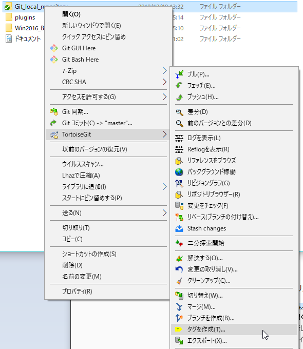
Task: Click the エクスポート export icon
Action: pyautogui.click(x=179, y=341)
